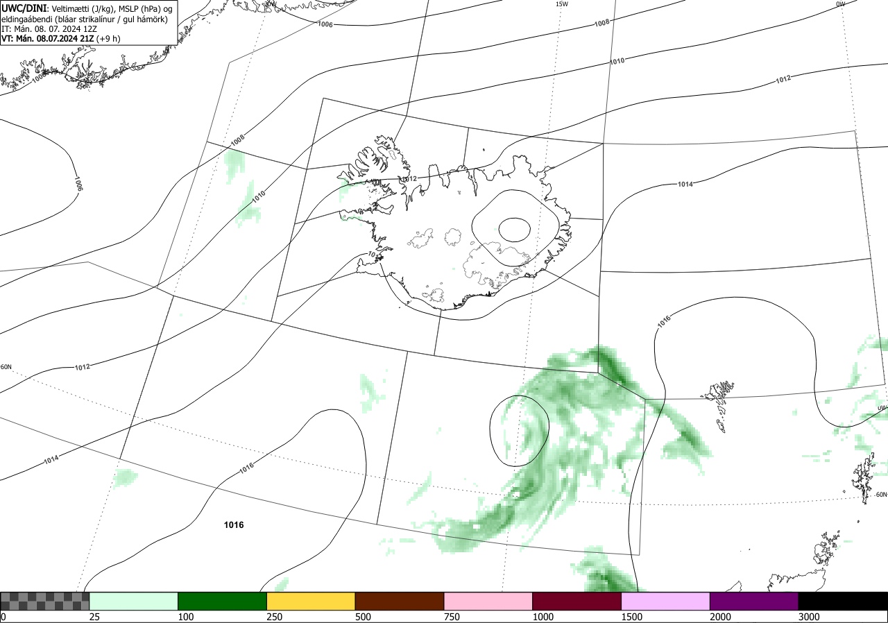Click the dark green 100–250 legend swatch

click(x=223, y=601)
